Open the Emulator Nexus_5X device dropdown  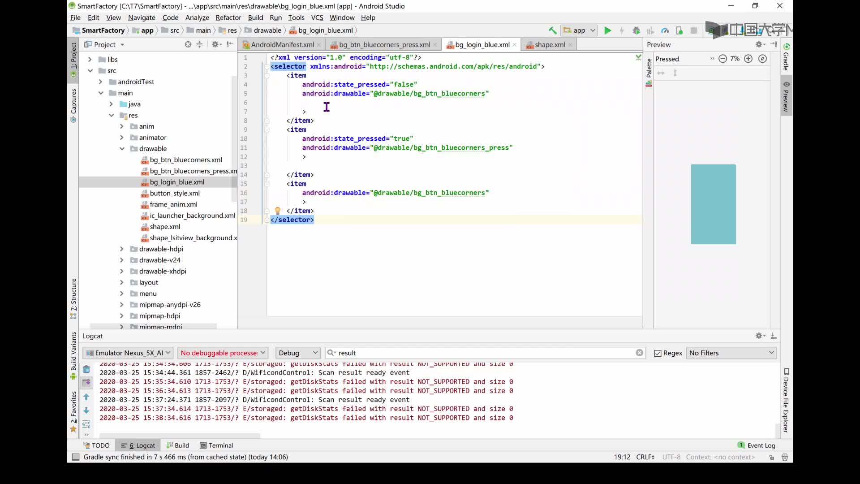tap(129, 353)
